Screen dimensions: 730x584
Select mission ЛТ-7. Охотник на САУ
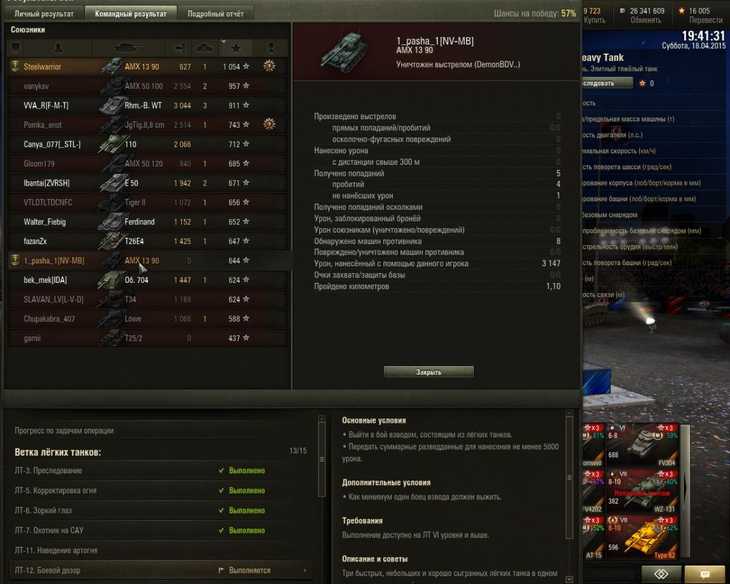pyautogui.click(x=162, y=530)
